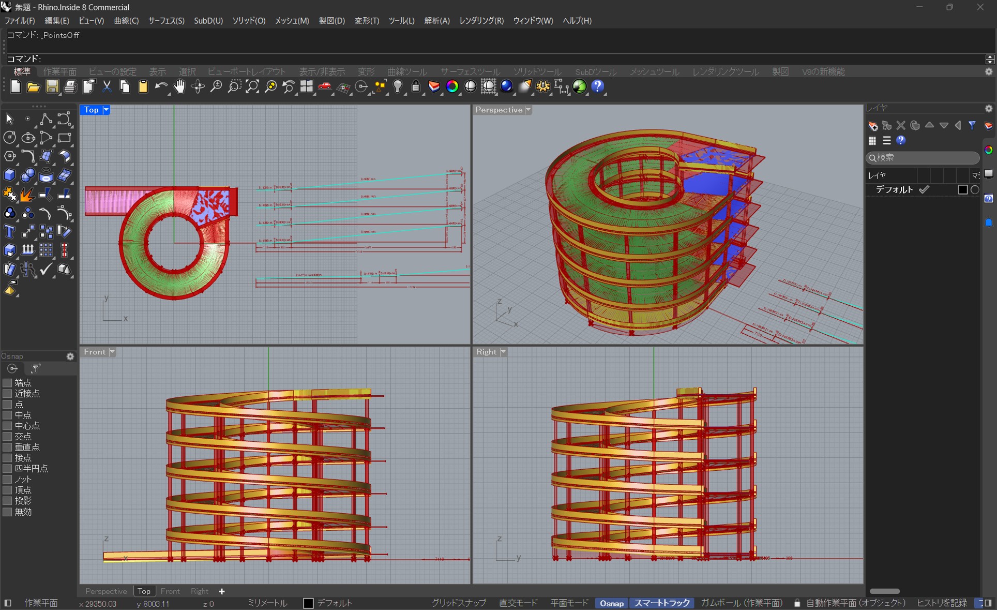Click the Zoom Extents icon
997x610 pixels.
tap(252, 87)
